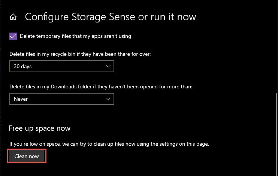Click the vertical scrollbar thumb on right edge
Image resolution: width=278 pixels, height=176 pixels.
coord(277,134)
